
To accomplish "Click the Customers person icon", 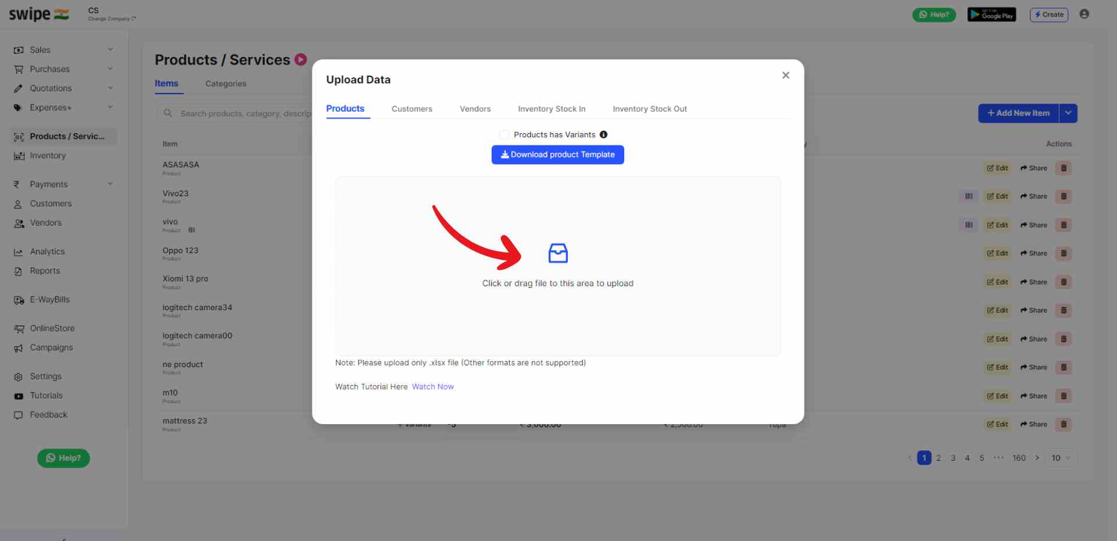I will point(18,204).
